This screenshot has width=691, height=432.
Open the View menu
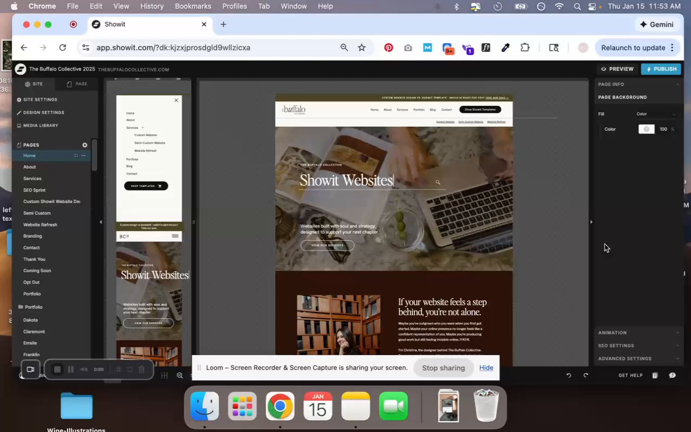(x=121, y=6)
